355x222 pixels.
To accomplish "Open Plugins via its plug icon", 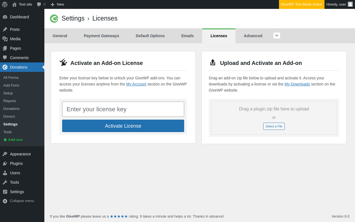I will (x=5, y=163).
